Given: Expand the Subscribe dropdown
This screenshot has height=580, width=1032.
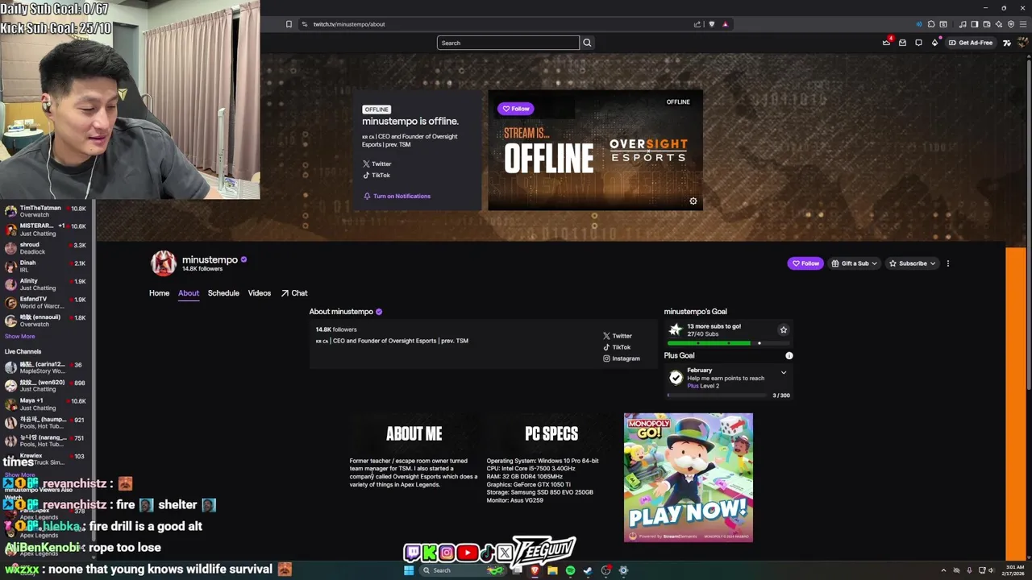Looking at the screenshot, I should (912, 263).
